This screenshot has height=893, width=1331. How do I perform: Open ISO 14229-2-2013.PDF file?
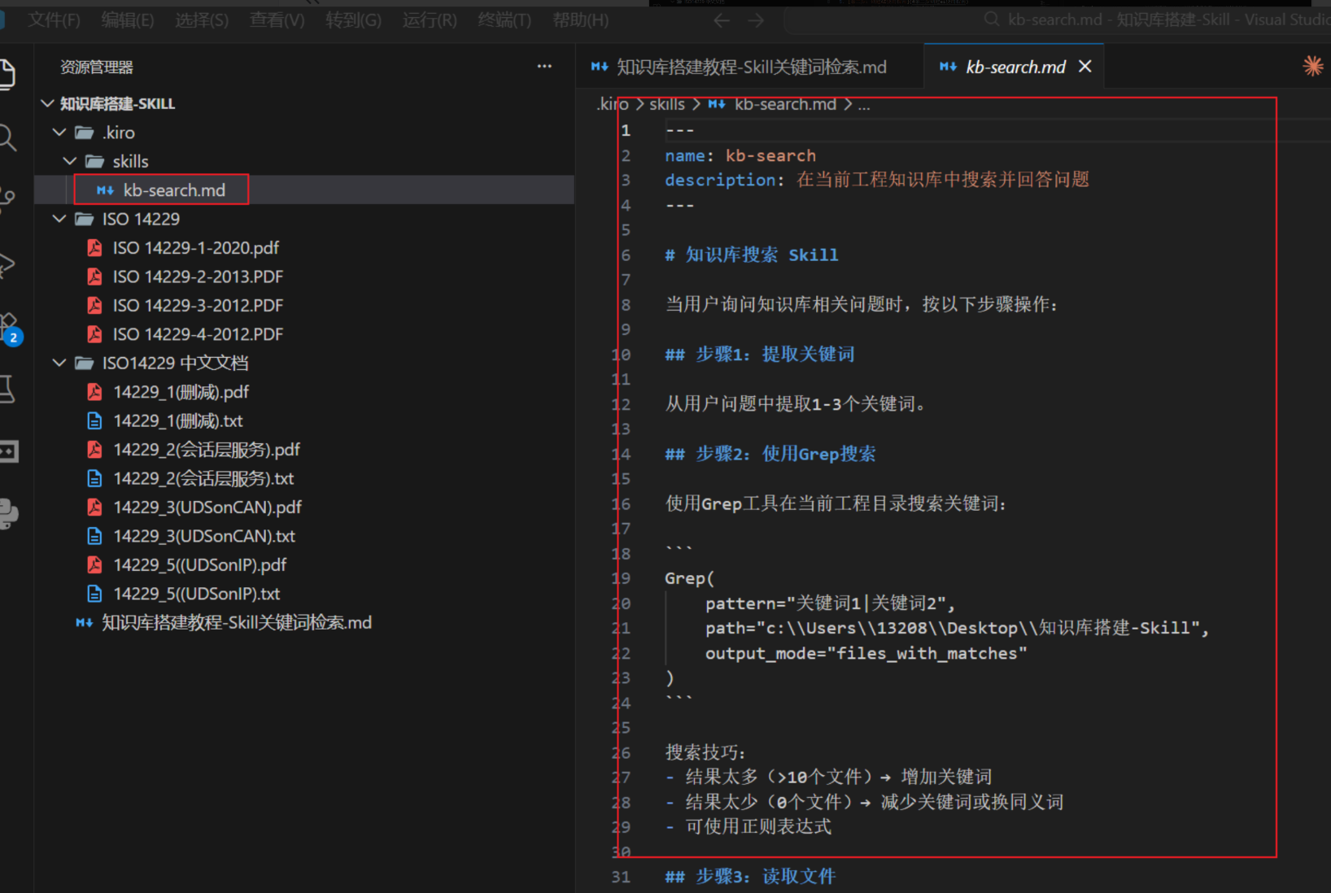pos(198,277)
